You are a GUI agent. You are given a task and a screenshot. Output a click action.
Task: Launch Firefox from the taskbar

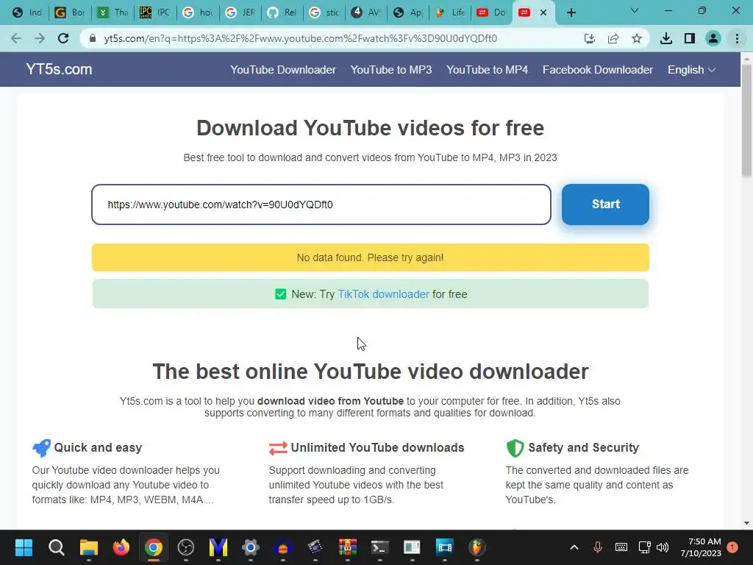[x=121, y=547]
